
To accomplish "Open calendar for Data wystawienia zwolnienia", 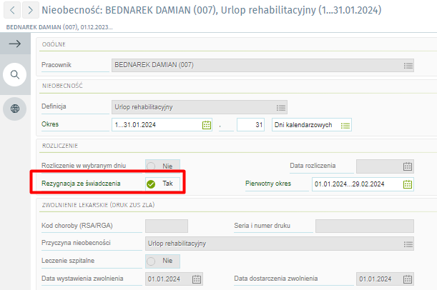I will point(197,279).
